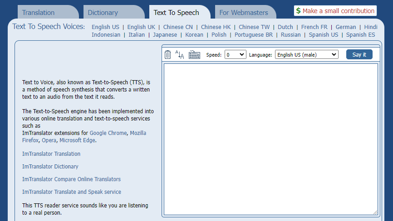Screen dimensions: 393x221
Task: Pick the Spanish ES voice link
Action: click(360, 35)
